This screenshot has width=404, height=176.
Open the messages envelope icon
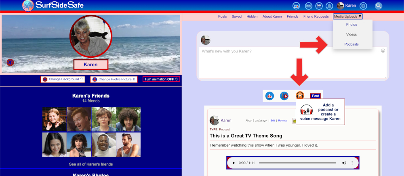(x=309, y=6)
